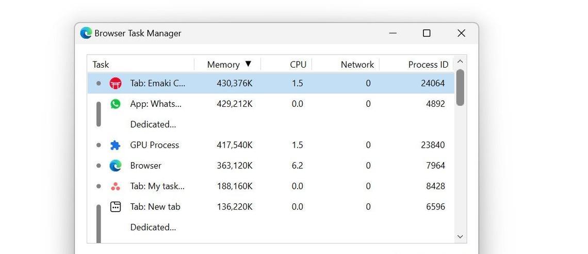This screenshot has width=588, height=254.
Task: Click the scrollbar down arrow
Action: pos(460,237)
